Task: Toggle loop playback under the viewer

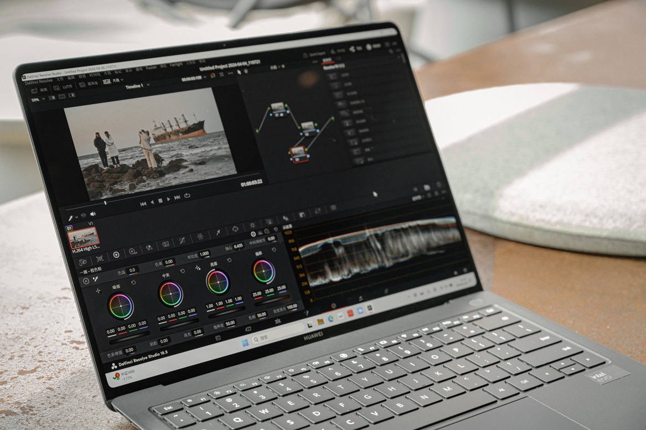Action: pyautogui.click(x=188, y=195)
